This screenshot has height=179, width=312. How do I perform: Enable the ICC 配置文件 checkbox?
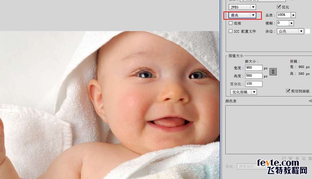pyautogui.click(x=231, y=31)
